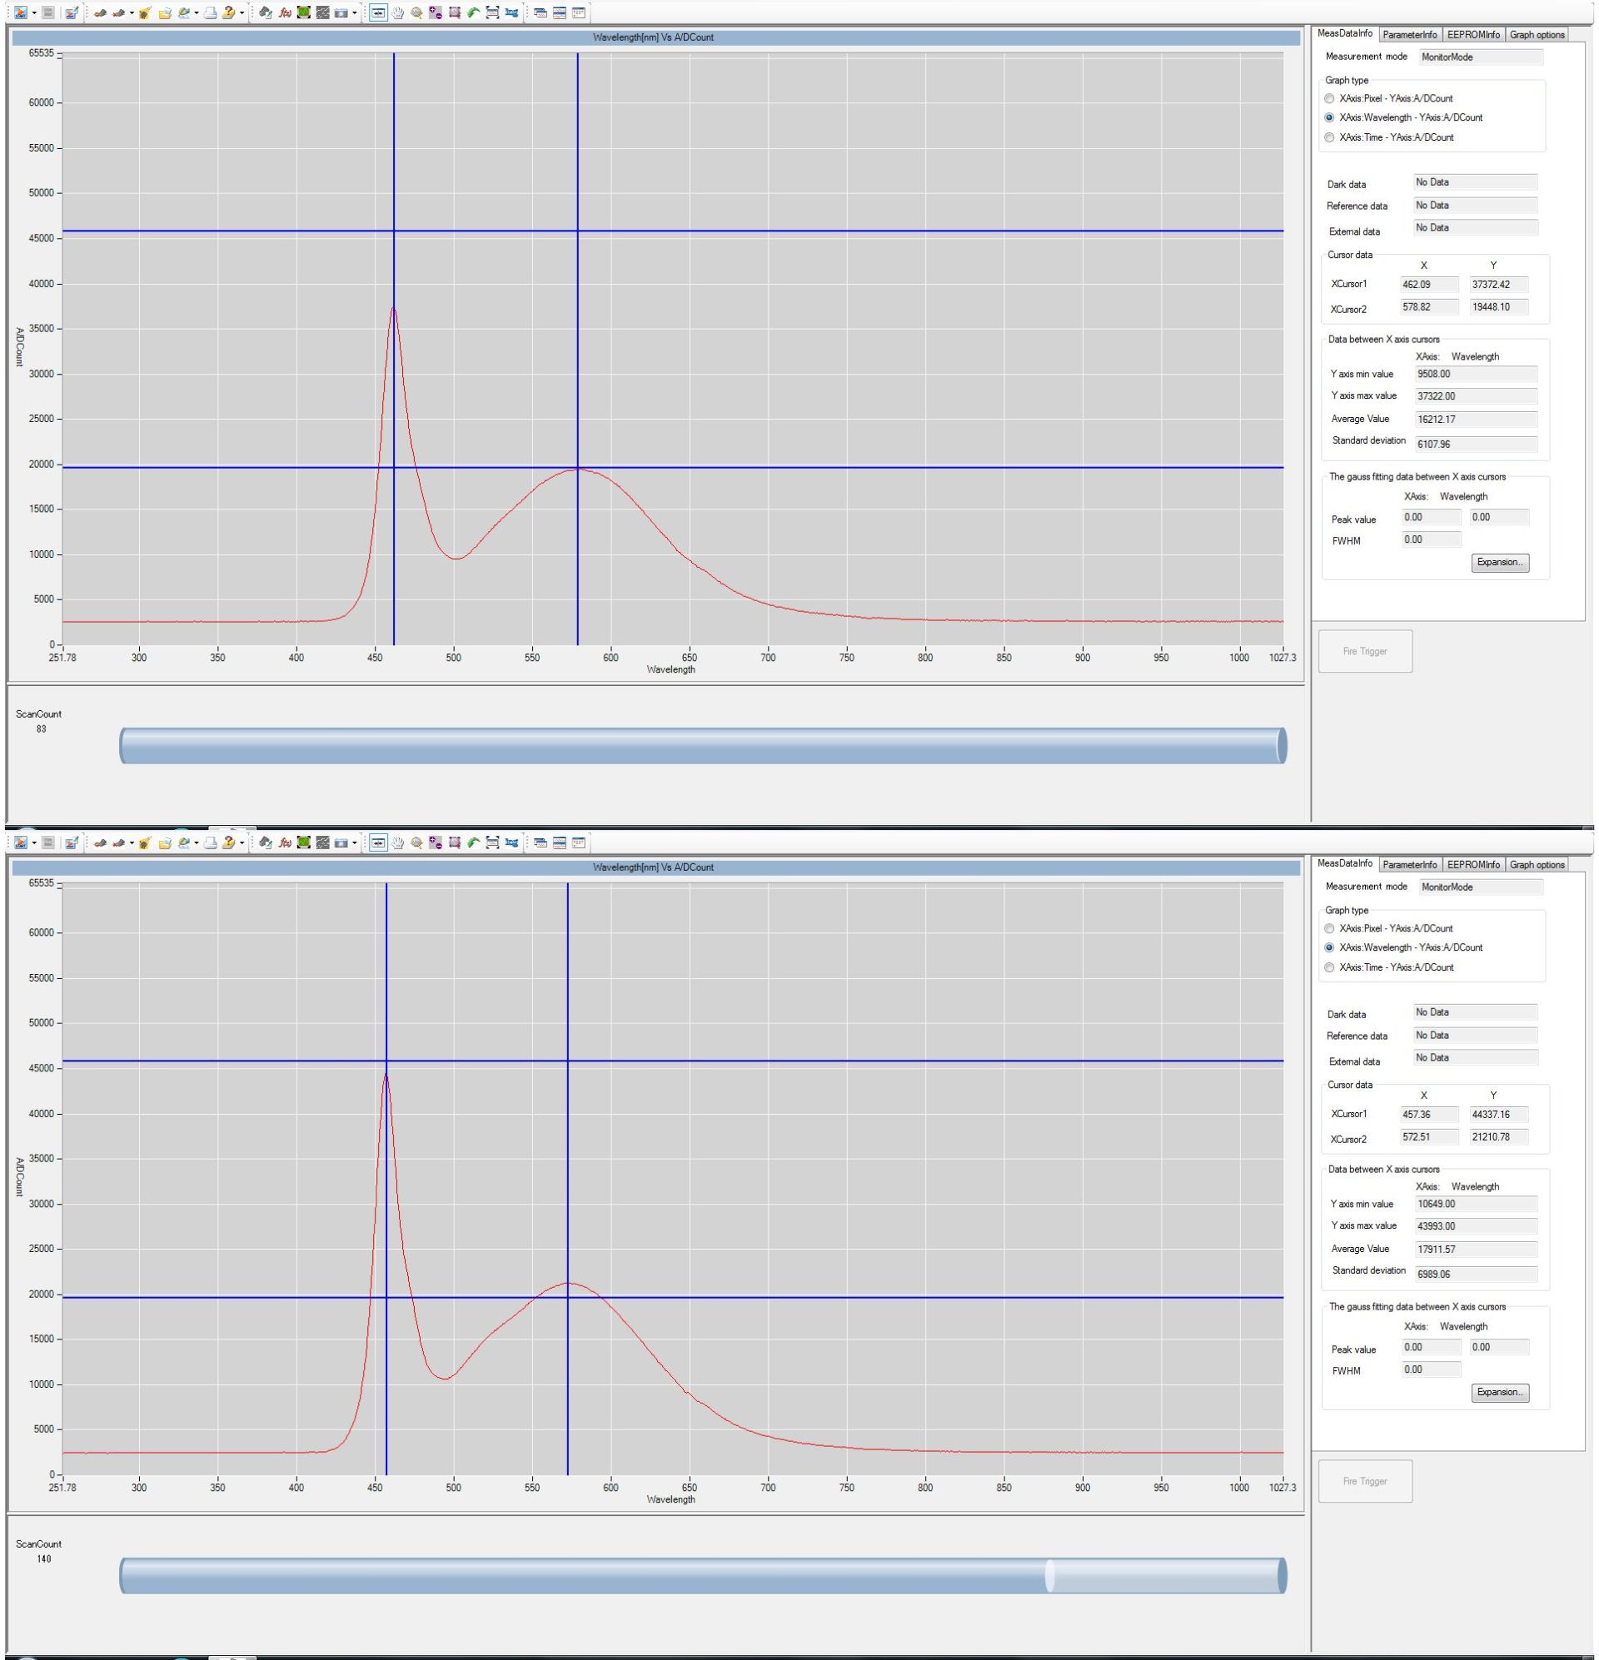Select XAxis:Pixel graph type in lower window
Image resolution: width=1599 pixels, height=1660 pixels.
[x=1329, y=928]
